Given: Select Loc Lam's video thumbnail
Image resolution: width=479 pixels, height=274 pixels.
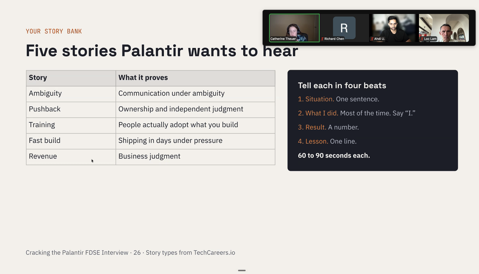Looking at the screenshot, I should coord(444,28).
